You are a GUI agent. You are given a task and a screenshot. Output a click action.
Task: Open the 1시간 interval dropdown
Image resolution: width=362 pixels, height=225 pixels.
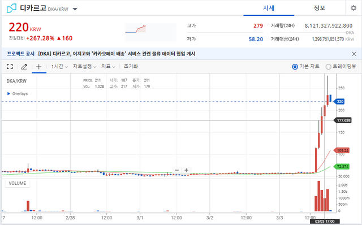[59, 67]
